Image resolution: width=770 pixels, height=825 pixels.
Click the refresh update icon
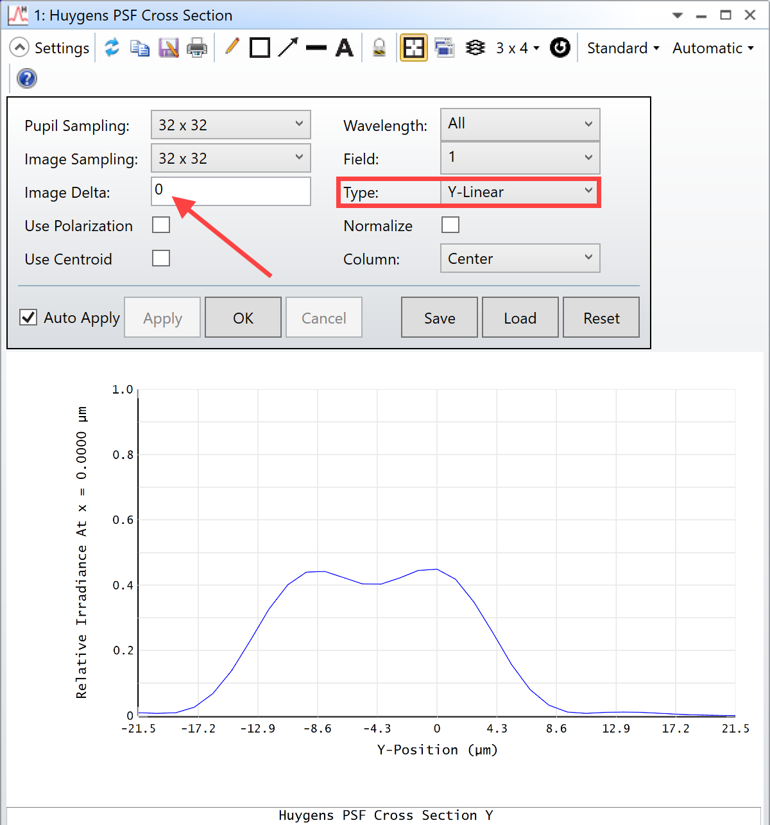112,48
